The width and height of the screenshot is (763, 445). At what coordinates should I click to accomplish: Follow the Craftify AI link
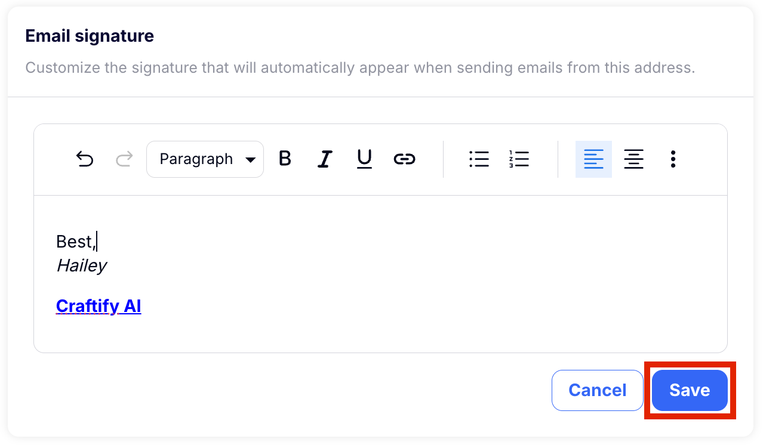tap(99, 306)
